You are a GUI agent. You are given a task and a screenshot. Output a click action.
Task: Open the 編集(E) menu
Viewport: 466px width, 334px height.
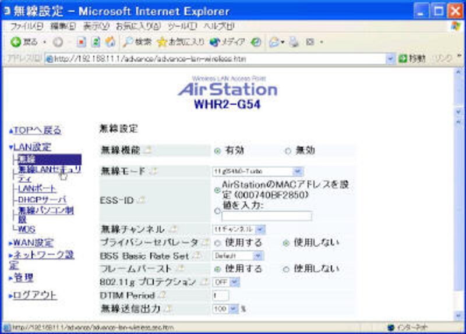point(63,26)
